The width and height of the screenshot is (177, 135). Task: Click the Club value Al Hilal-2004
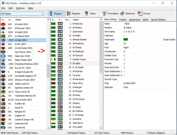pyautogui.click(x=130, y=83)
